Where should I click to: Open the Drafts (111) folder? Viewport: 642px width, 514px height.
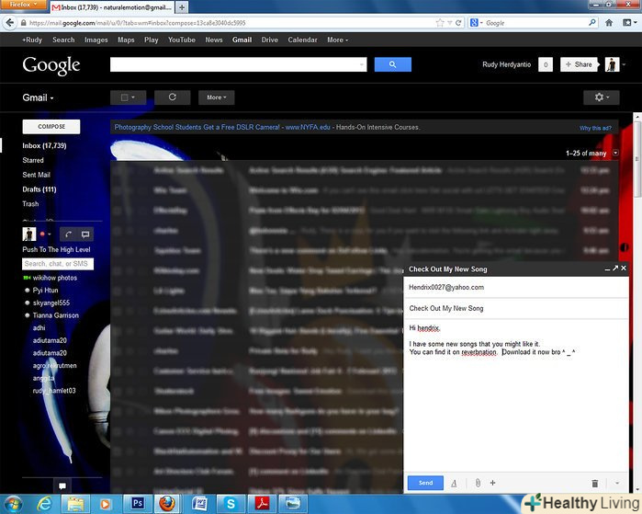[x=39, y=189]
